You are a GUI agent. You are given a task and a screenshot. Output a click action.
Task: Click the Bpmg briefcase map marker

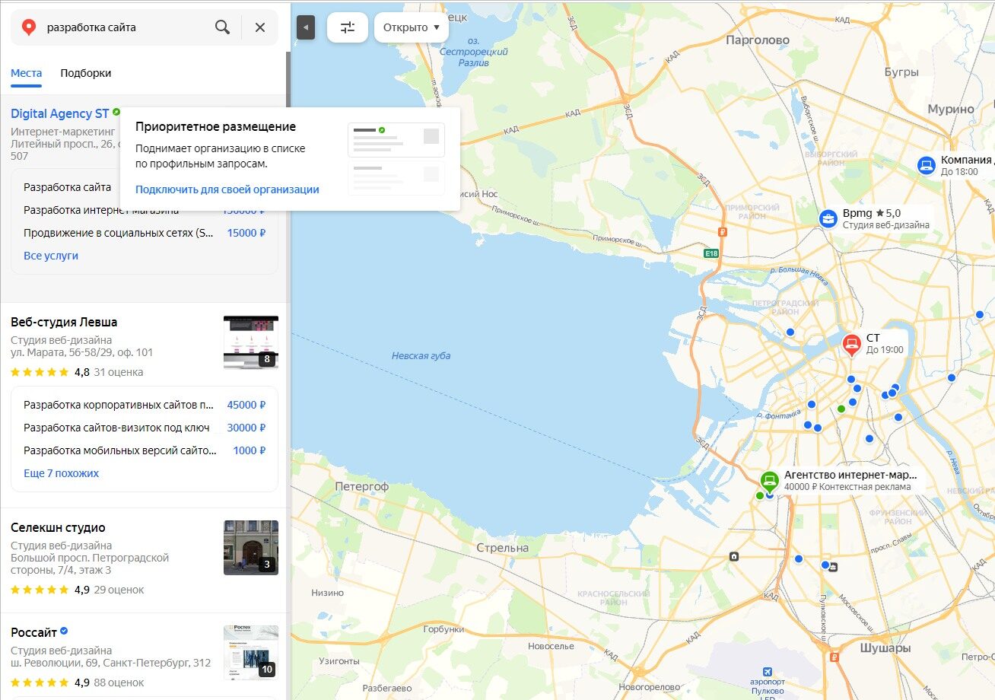(x=828, y=219)
